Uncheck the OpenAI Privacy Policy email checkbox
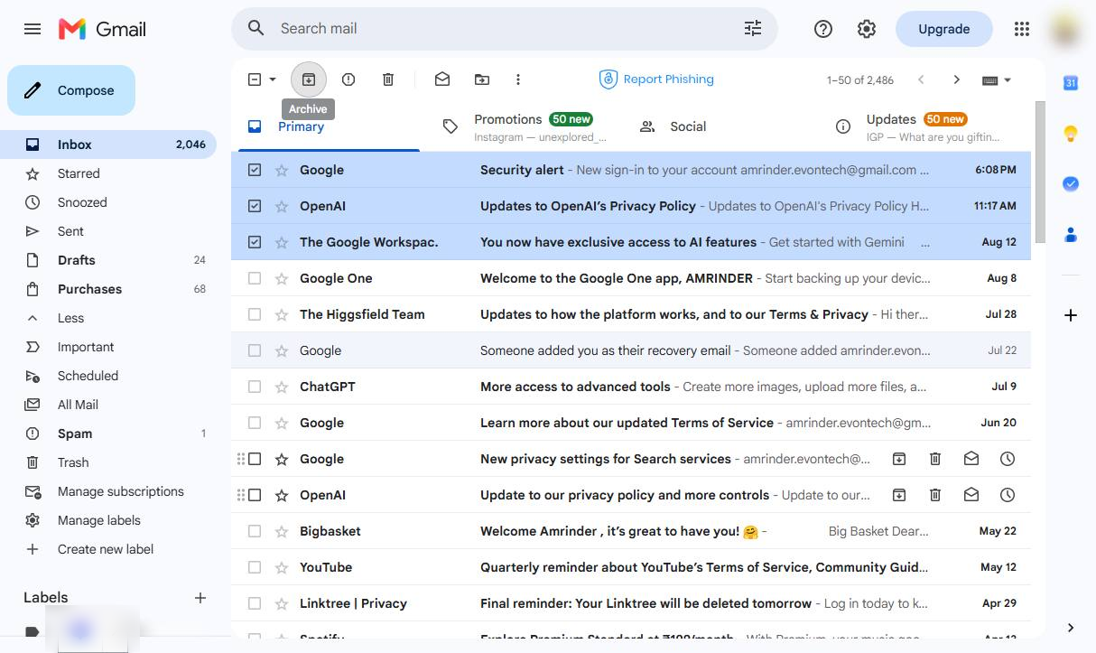The image size is (1096, 653). coord(255,206)
